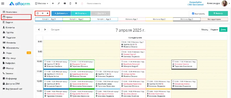Click Александра's profile avatar
Screen dimensions: 231x98
coord(225,3)
